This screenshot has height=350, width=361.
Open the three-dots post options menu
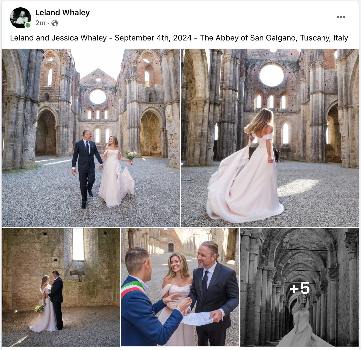pos(341,17)
